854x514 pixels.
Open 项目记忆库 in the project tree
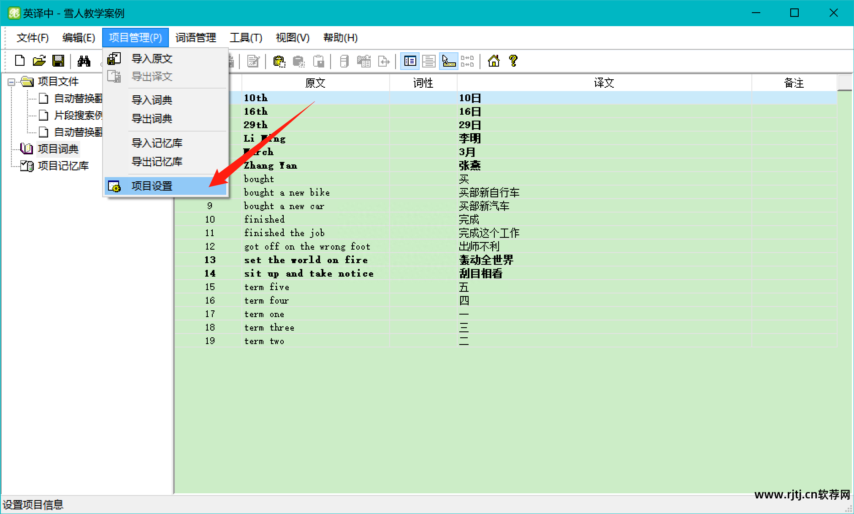point(63,166)
